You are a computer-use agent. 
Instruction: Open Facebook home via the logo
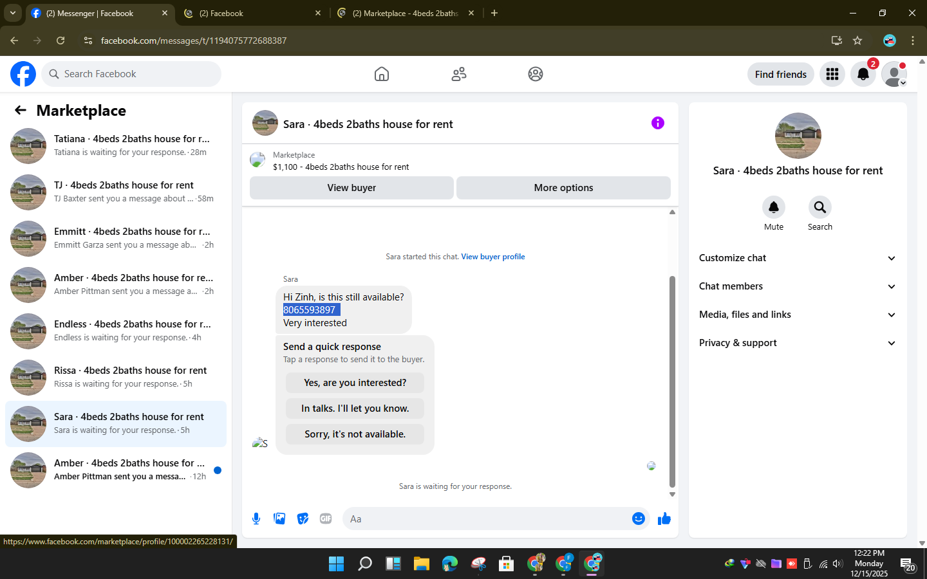coord(23,74)
